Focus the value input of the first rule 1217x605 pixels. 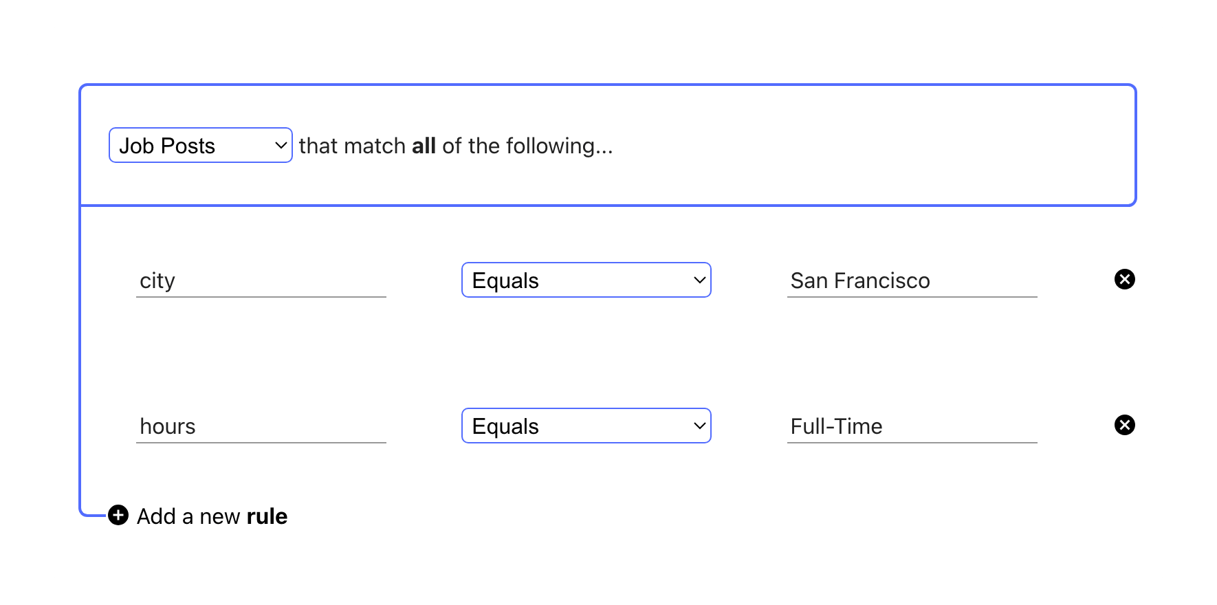click(911, 280)
